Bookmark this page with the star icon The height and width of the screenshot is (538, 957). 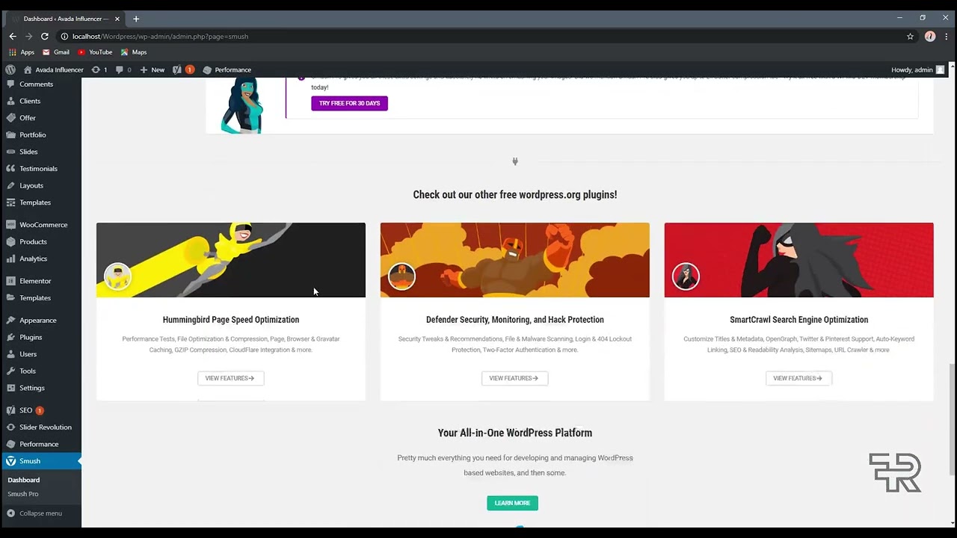pyautogui.click(x=910, y=36)
